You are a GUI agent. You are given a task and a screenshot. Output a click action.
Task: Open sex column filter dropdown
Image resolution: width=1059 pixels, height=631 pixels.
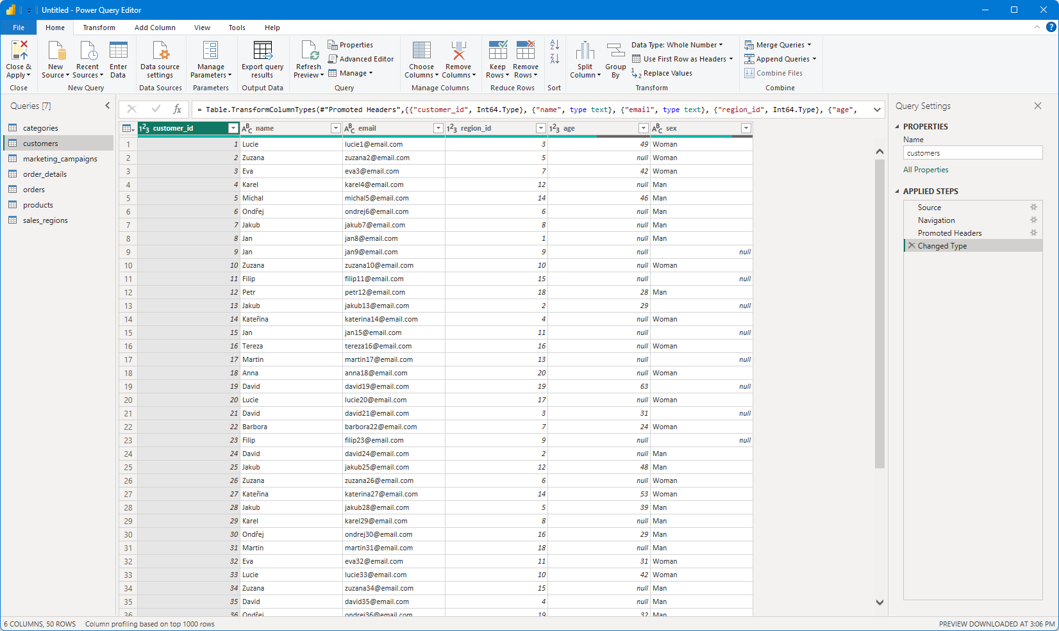click(x=746, y=128)
